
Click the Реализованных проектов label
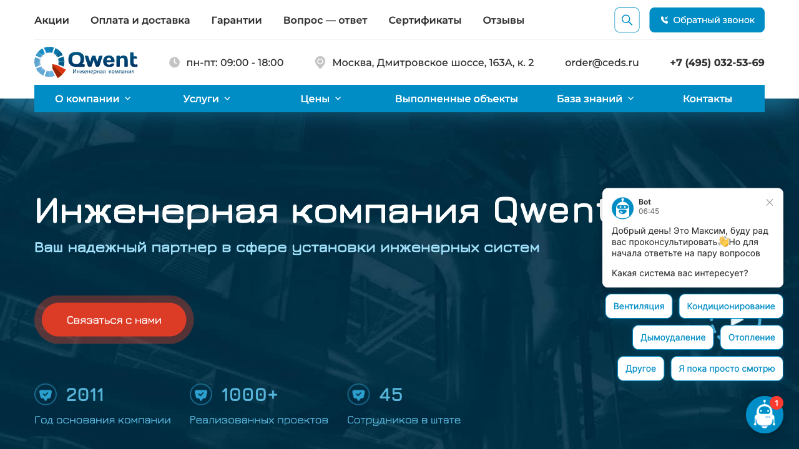coord(259,420)
